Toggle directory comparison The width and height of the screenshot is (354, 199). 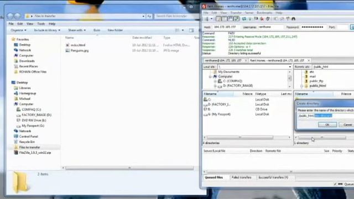[282, 19]
